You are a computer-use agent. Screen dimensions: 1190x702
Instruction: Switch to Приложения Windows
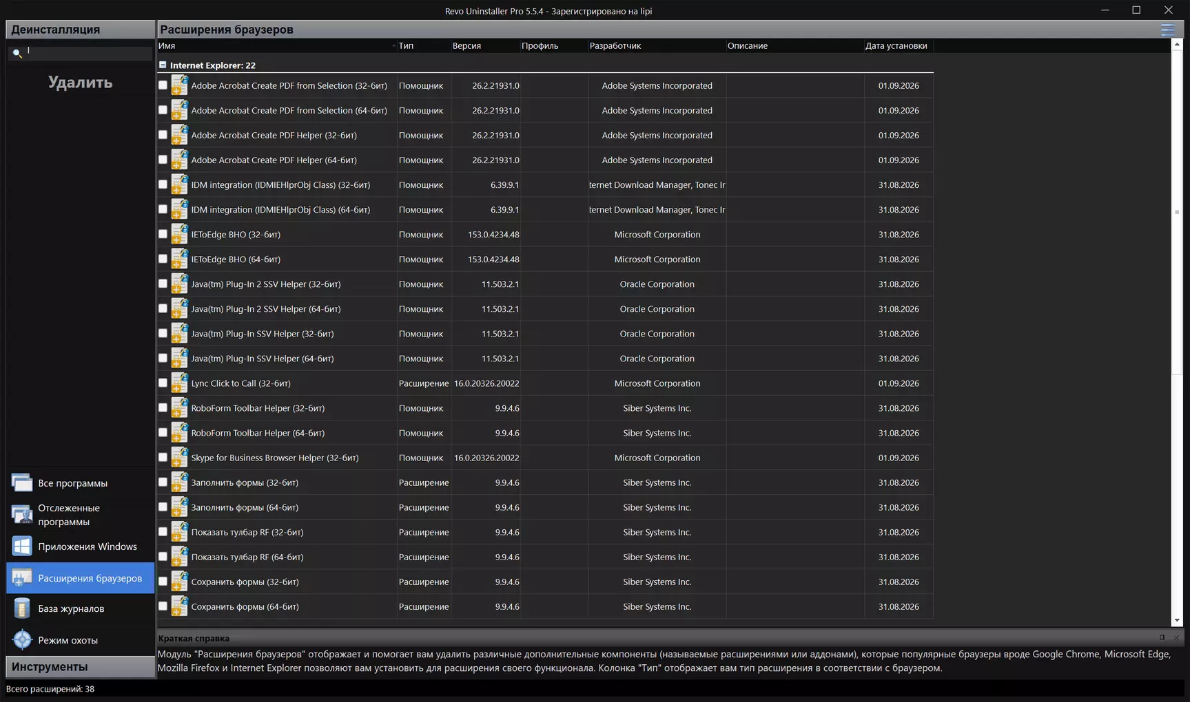pyautogui.click(x=81, y=546)
